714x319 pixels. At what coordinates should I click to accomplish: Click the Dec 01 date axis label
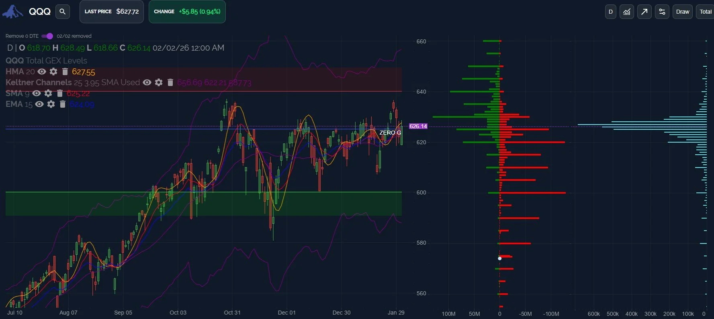point(286,313)
